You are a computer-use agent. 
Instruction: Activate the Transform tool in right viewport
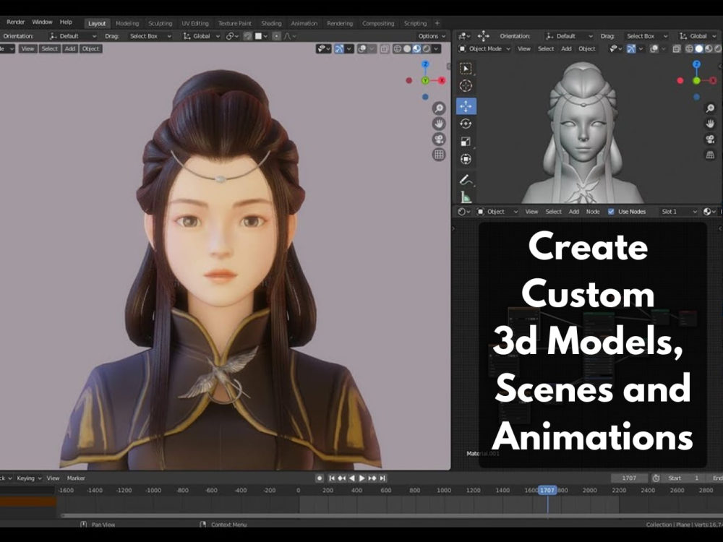(x=466, y=159)
